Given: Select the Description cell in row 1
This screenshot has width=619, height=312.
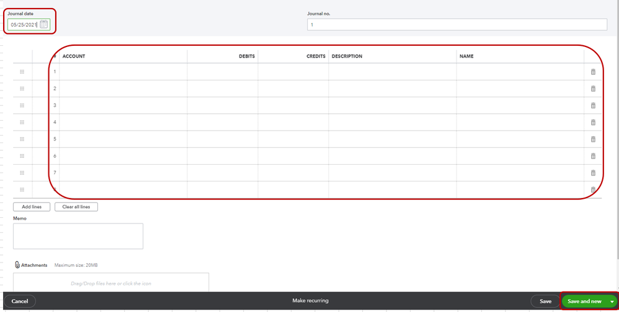Looking at the screenshot, I should click(x=393, y=72).
